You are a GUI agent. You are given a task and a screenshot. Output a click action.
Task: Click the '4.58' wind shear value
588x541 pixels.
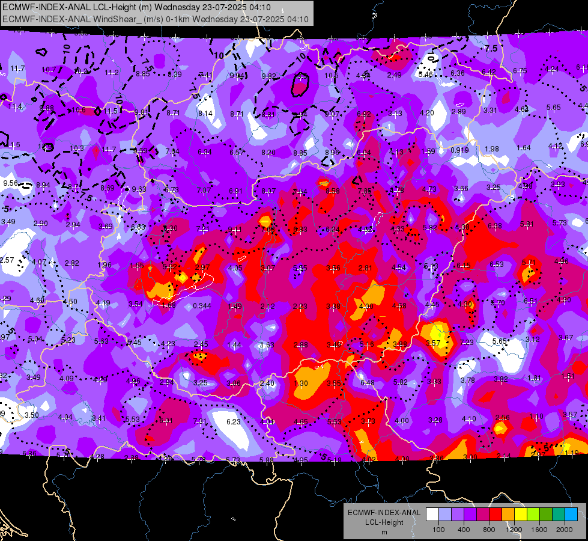point(399,306)
